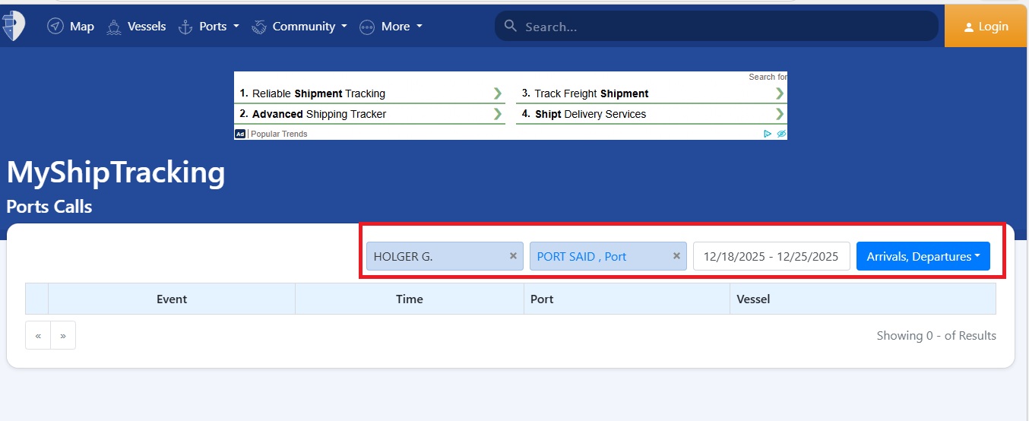1029x421 pixels.
Task: Expand the More menu
Action: 391,27
